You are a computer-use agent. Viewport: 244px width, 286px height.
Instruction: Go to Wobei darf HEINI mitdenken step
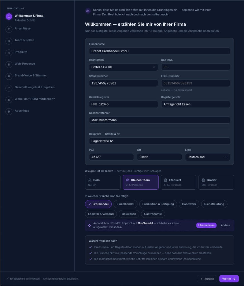(x=35, y=99)
